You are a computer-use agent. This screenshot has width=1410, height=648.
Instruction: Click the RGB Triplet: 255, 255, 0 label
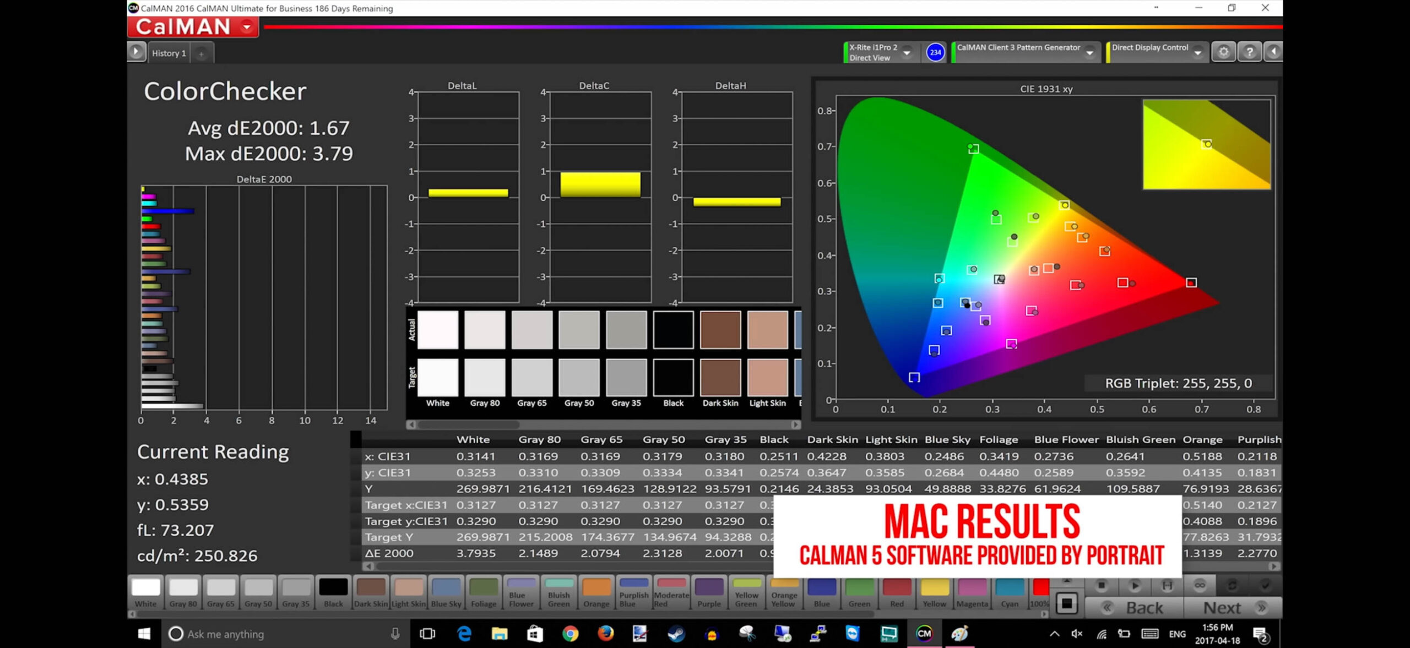click(x=1178, y=383)
